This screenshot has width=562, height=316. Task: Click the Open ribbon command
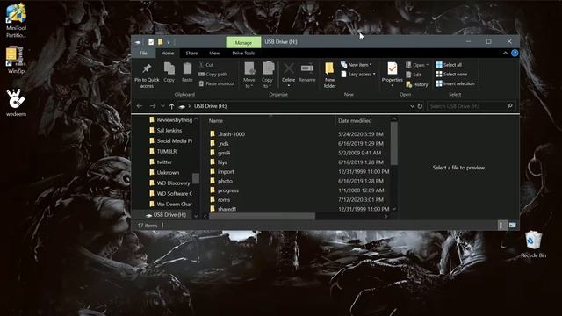[417, 65]
